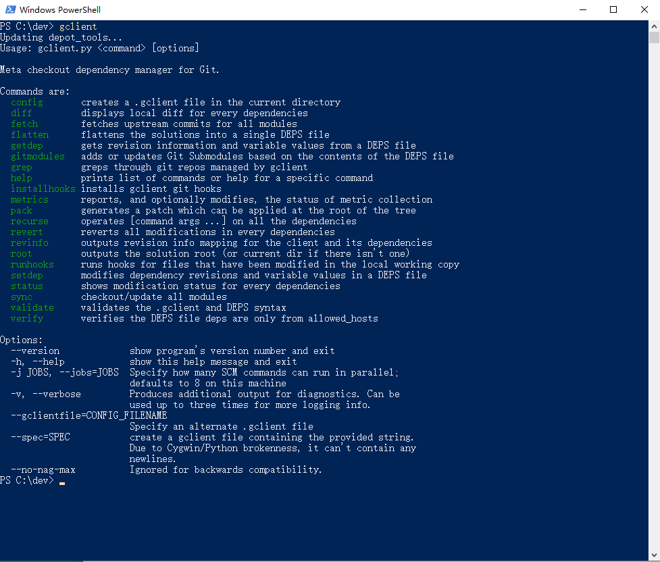Click the green 'validate' command
The width and height of the screenshot is (660, 562).
pos(32,308)
